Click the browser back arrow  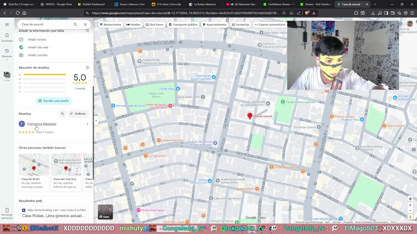[x=5, y=13]
